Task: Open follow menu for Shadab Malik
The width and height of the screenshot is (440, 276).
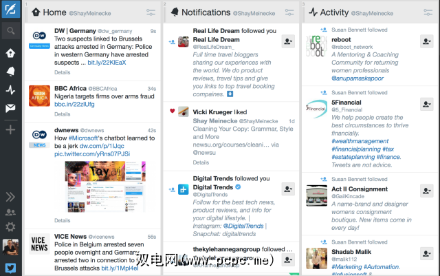Action: pos(427,253)
